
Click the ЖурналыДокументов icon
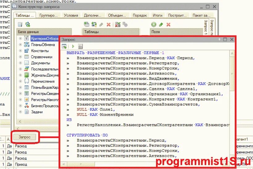coord(27,75)
